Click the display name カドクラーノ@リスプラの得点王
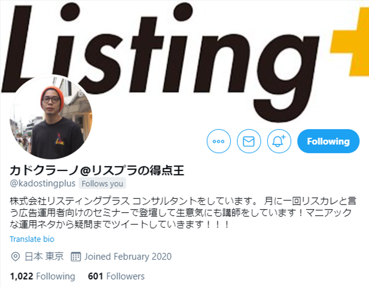The image size is (369, 287). [97, 171]
